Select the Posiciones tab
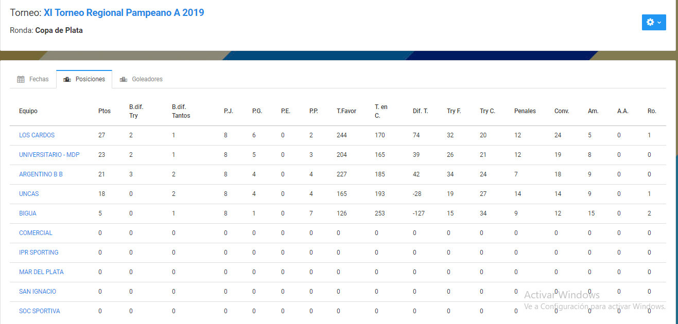Image resolution: width=678 pixels, height=324 pixels. [x=84, y=79]
